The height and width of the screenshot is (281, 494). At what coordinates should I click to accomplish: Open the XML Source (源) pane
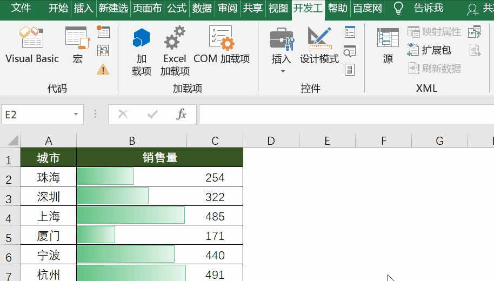coord(388,45)
